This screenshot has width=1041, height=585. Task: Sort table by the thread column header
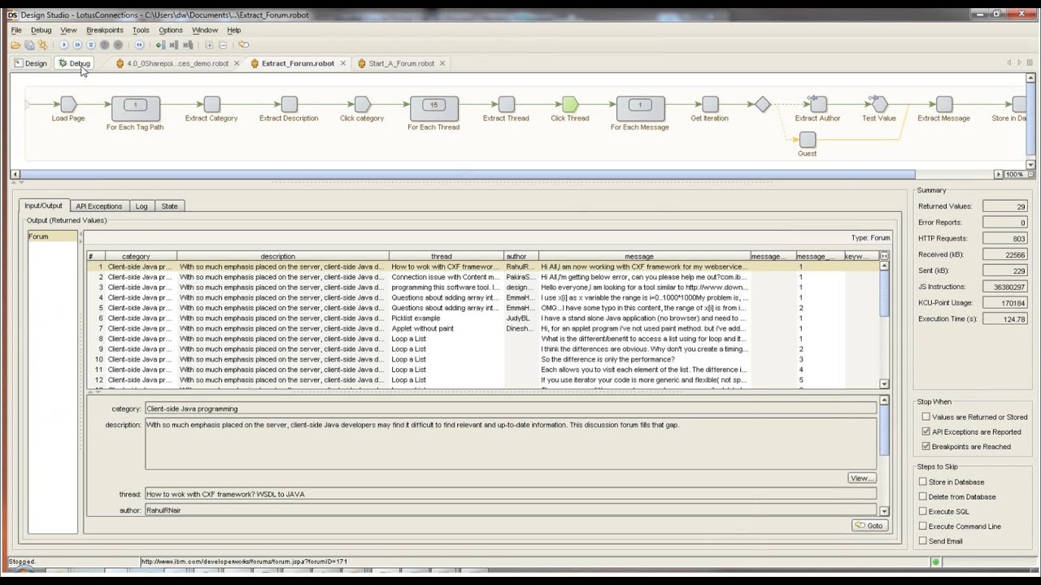click(x=442, y=257)
